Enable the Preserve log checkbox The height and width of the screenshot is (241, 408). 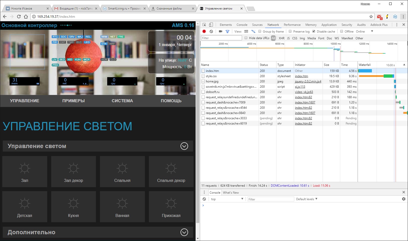tap(290, 31)
